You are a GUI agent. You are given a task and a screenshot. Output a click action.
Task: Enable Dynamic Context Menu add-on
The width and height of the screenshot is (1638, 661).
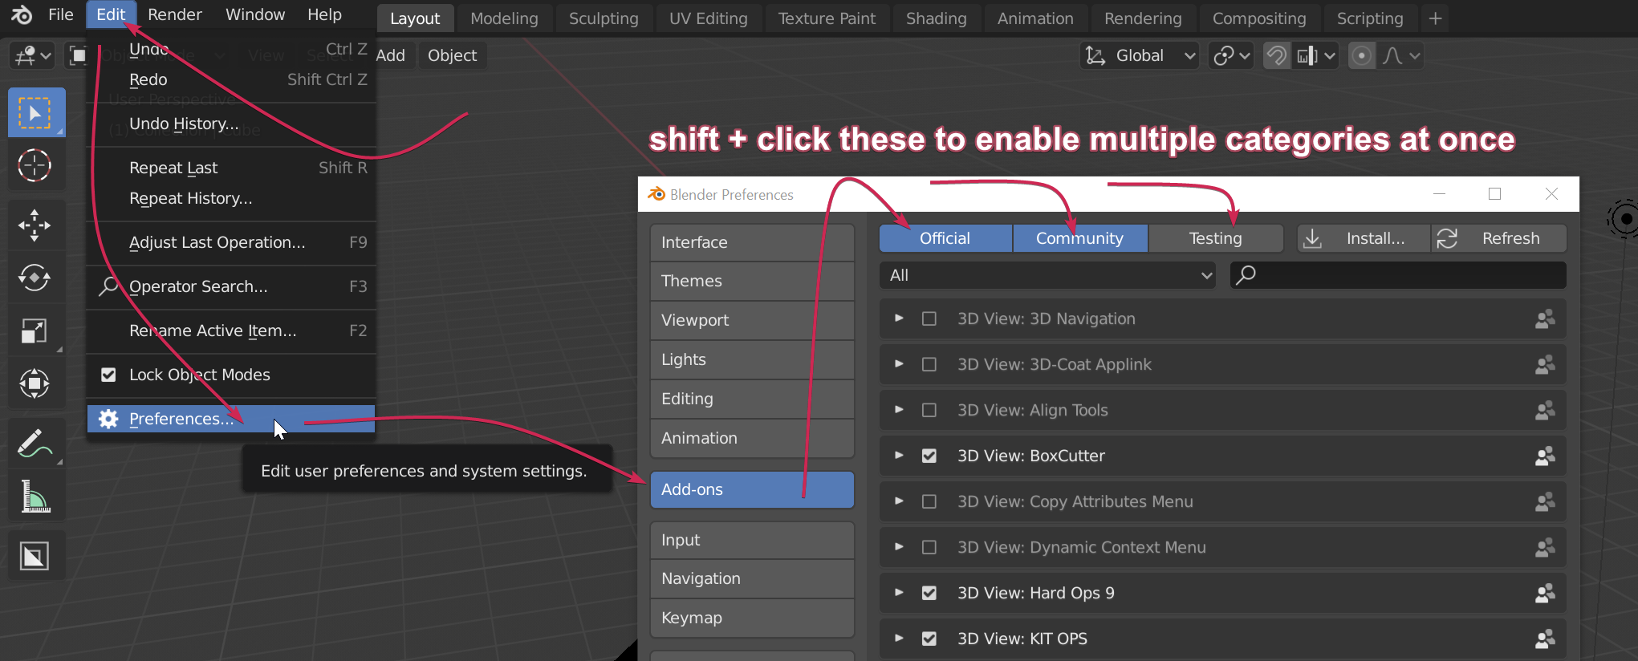pyautogui.click(x=929, y=547)
